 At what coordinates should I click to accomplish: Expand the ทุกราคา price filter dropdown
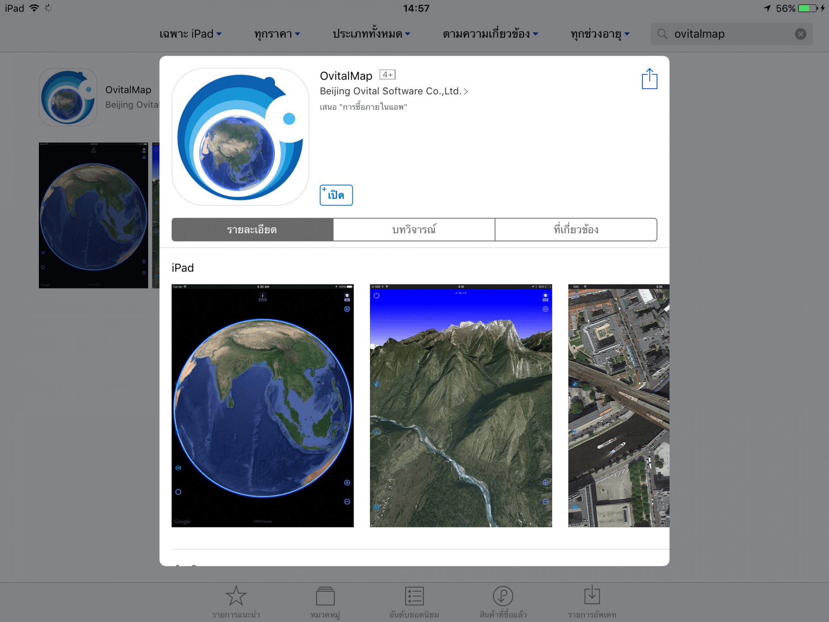(x=277, y=34)
